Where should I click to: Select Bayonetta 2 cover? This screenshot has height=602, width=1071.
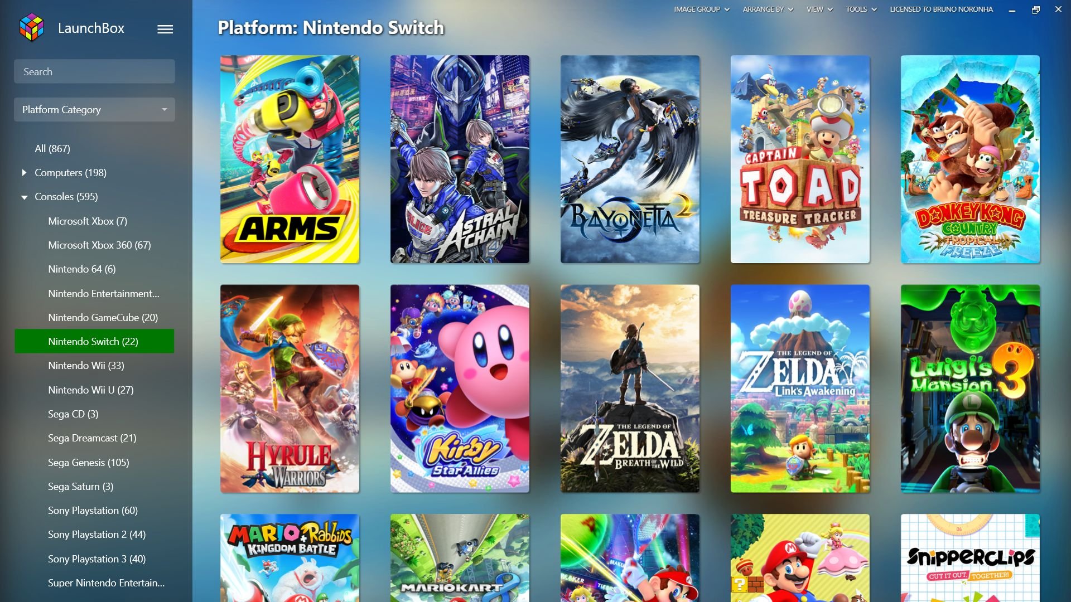click(630, 159)
